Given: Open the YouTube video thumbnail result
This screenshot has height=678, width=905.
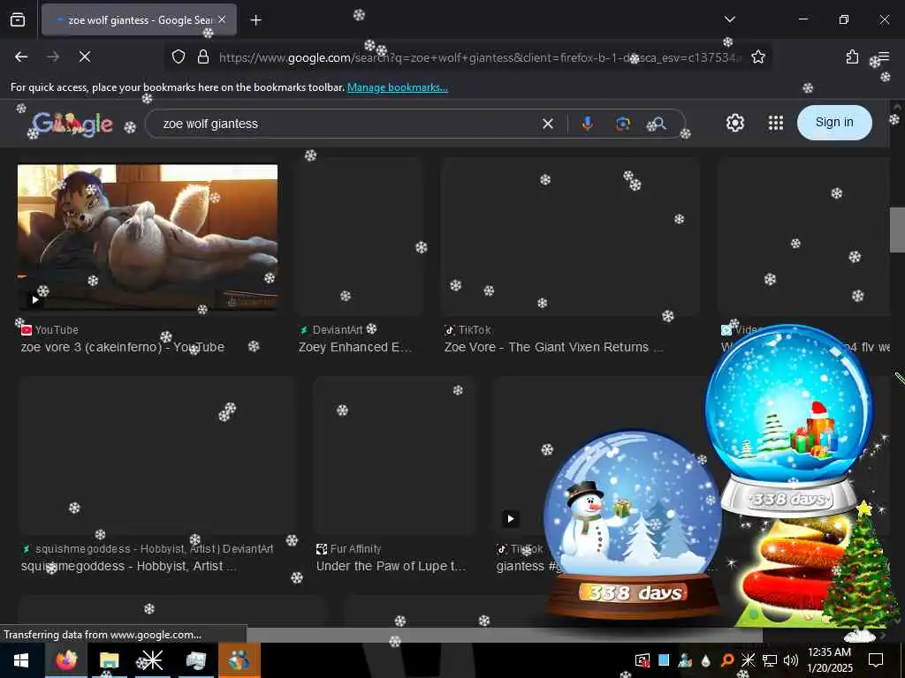Looking at the screenshot, I should click(x=148, y=237).
